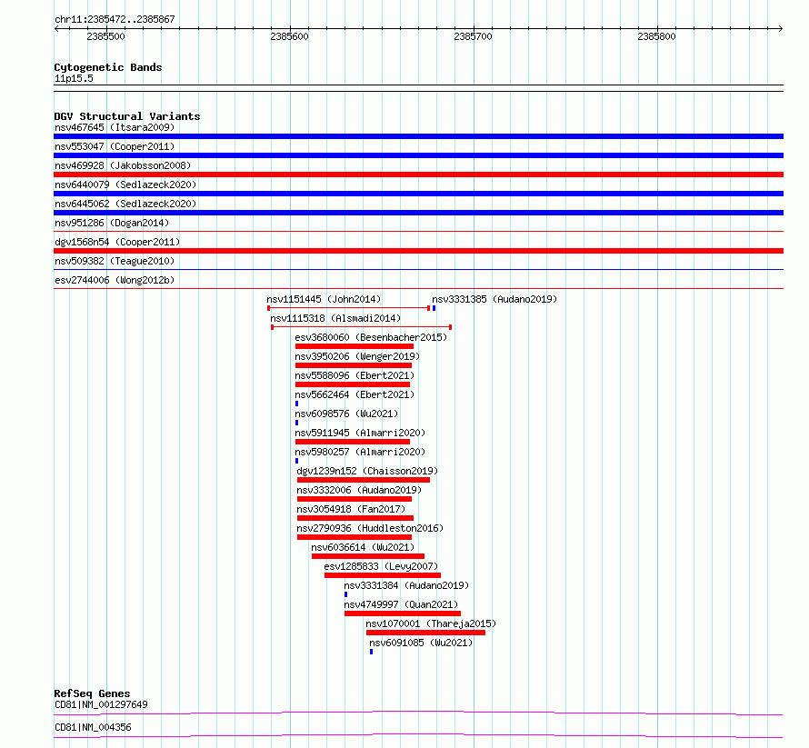
Task: Click nsv6445062 (Sedlazeck2020) label
Action: (125, 204)
